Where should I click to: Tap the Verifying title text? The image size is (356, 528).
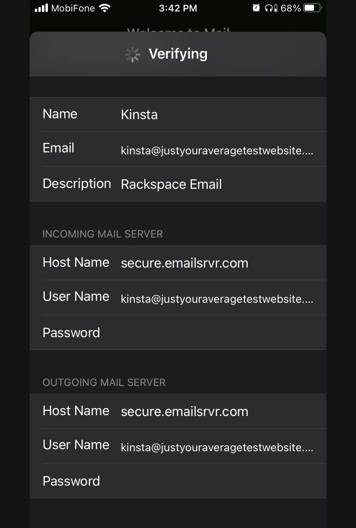(x=178, y=54)
